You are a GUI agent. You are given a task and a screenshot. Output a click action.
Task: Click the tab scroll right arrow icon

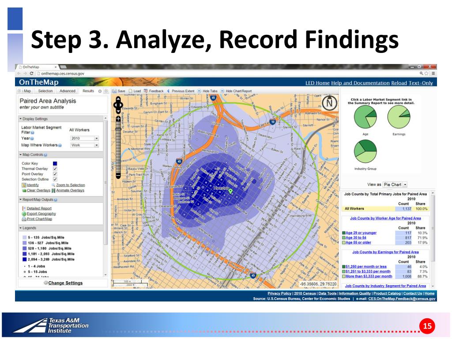pyautogui.click(x=106, y=91)
